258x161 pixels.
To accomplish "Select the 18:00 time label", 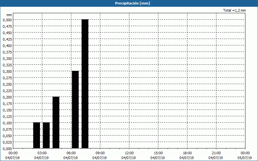I will (187, 153).
